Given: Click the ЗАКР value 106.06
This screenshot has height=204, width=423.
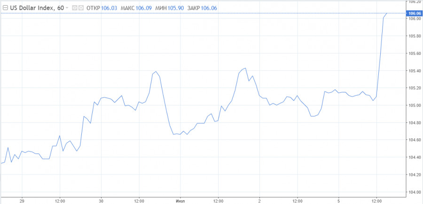Looking at the screenshot, I should (x=209, y=8).
